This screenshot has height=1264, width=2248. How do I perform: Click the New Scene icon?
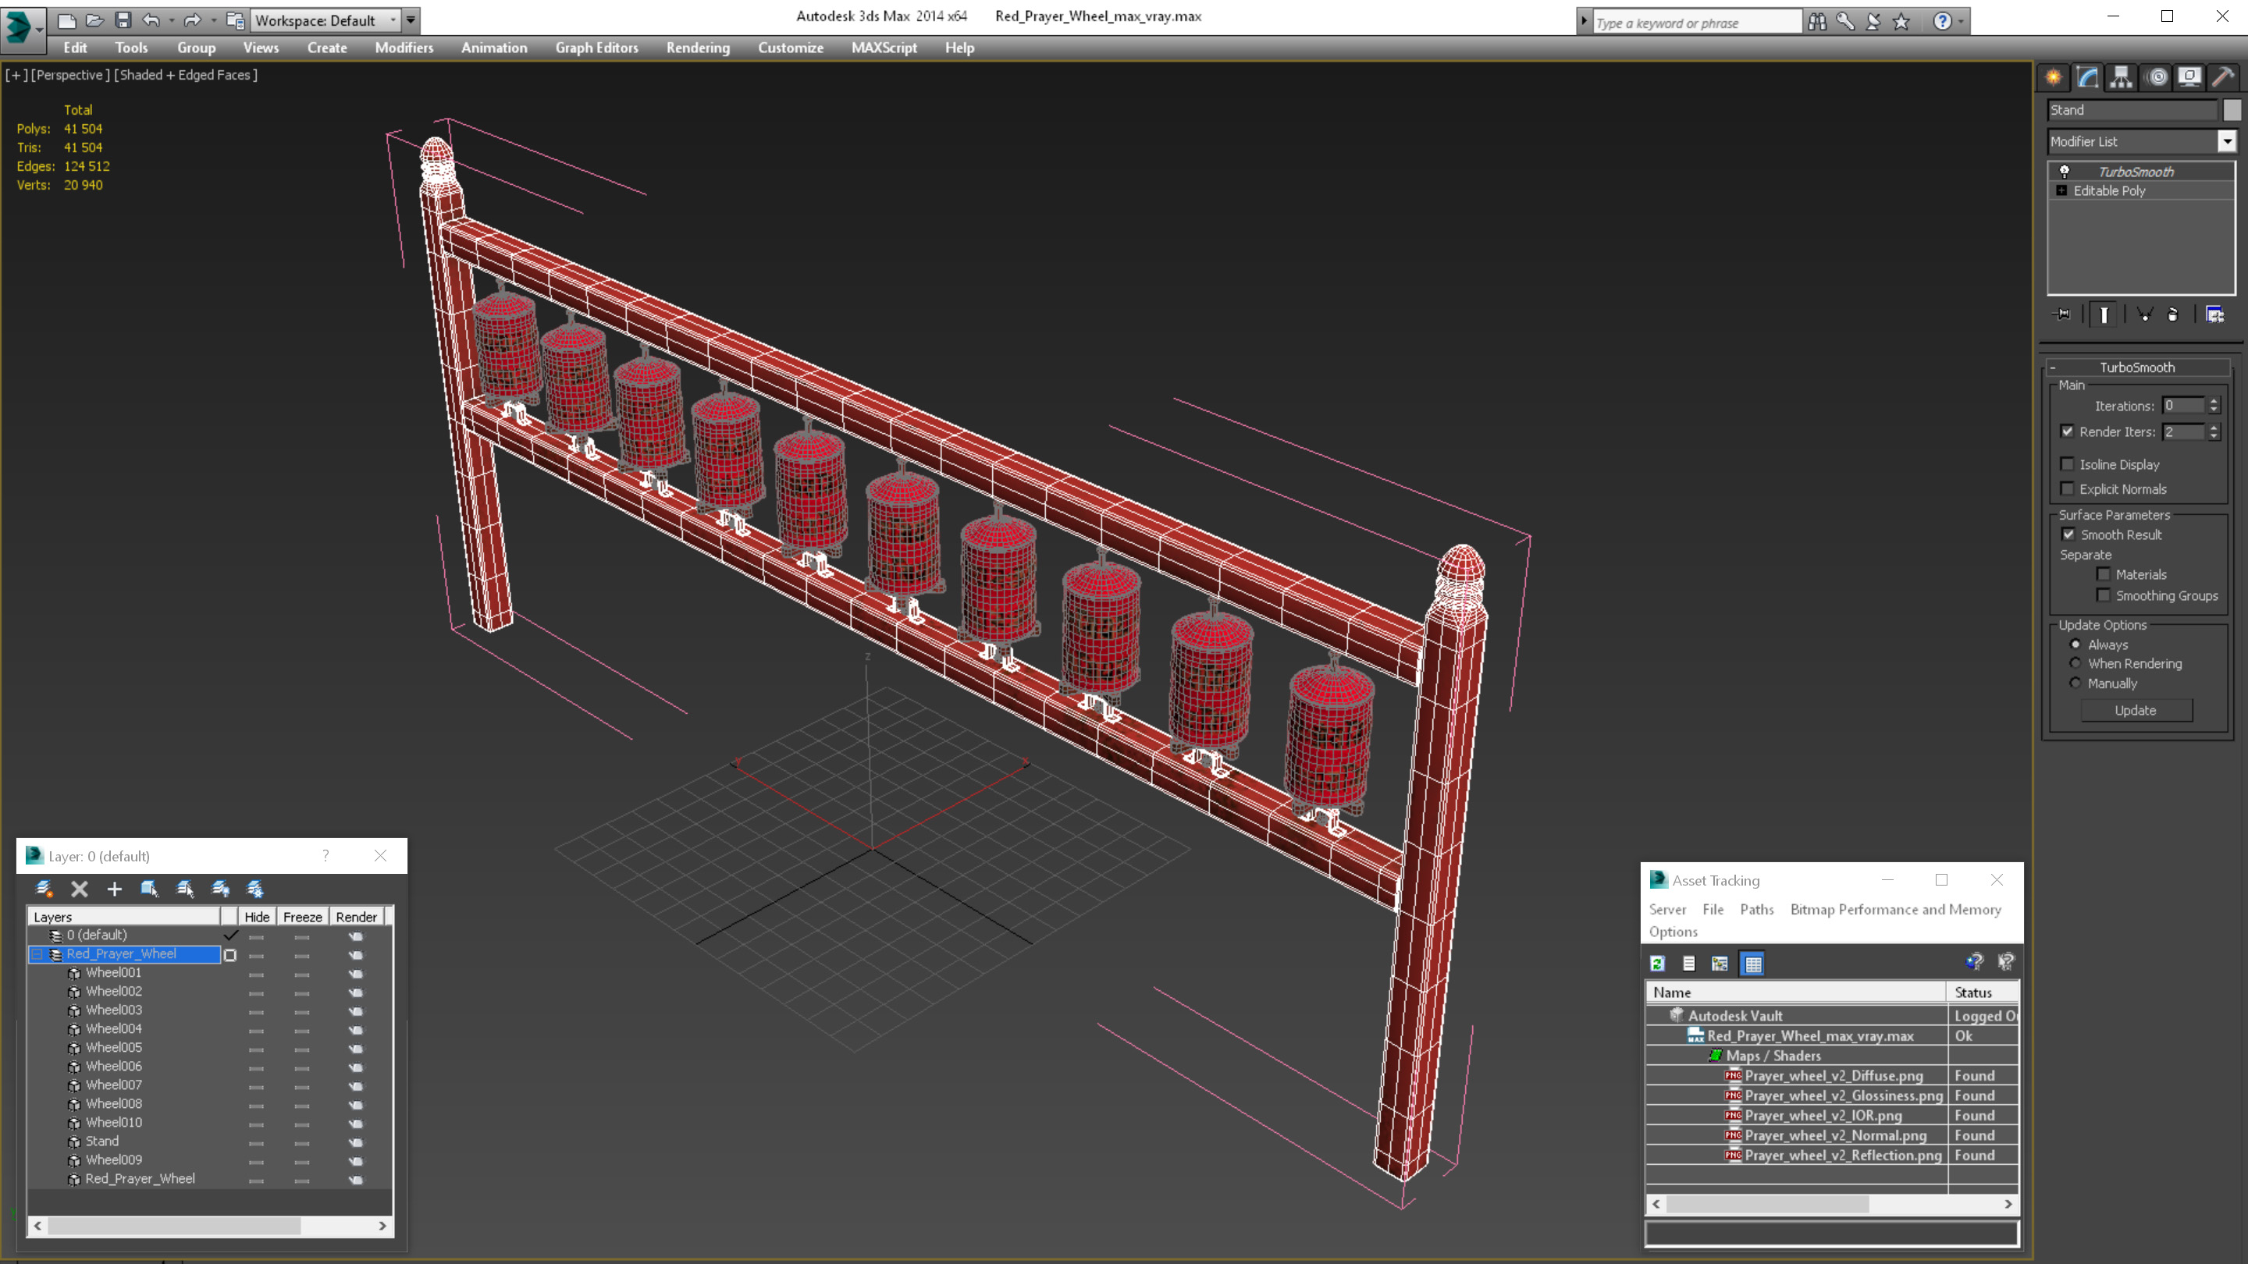tap(67, 20)
